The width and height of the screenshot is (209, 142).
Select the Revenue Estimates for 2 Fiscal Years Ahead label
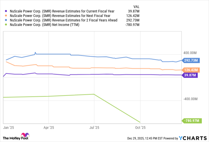64,20
